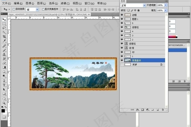Reset to default colors icon
The image size is (191, 127).
2,107
